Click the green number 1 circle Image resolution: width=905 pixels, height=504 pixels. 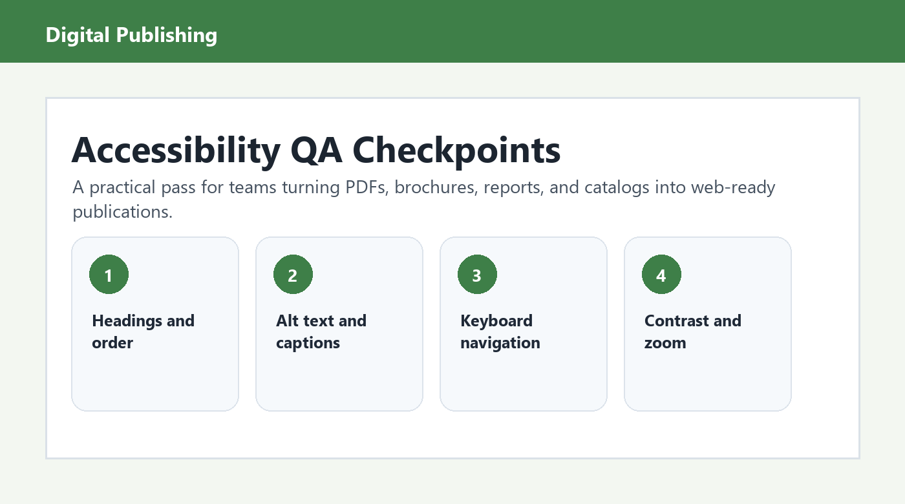pos(109,275)
